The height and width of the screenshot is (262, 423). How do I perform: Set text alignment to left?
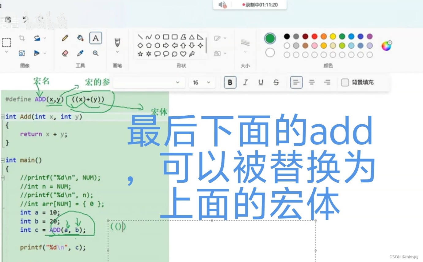tap(296, 82)
